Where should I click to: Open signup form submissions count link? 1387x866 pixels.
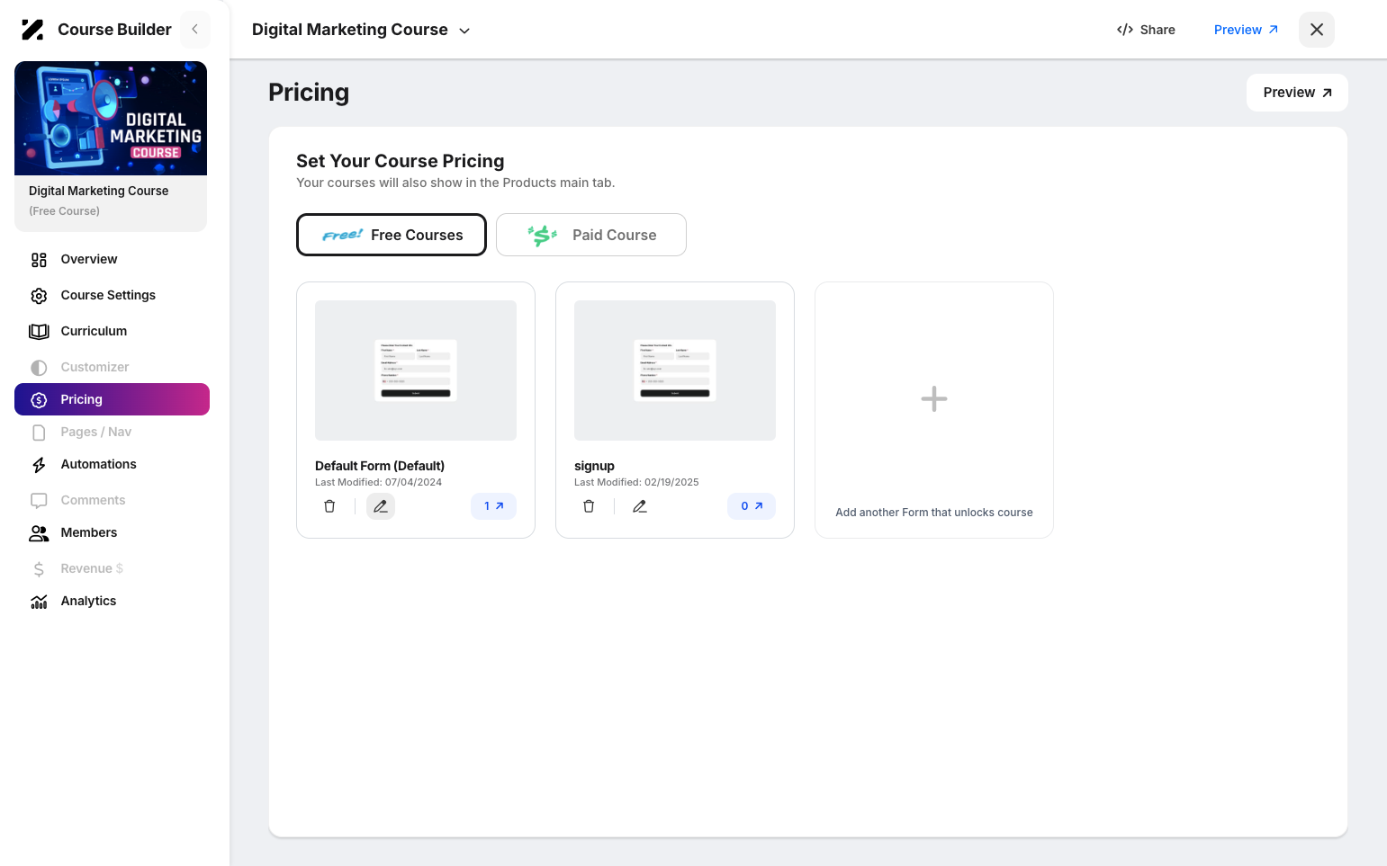click(752, 506)
